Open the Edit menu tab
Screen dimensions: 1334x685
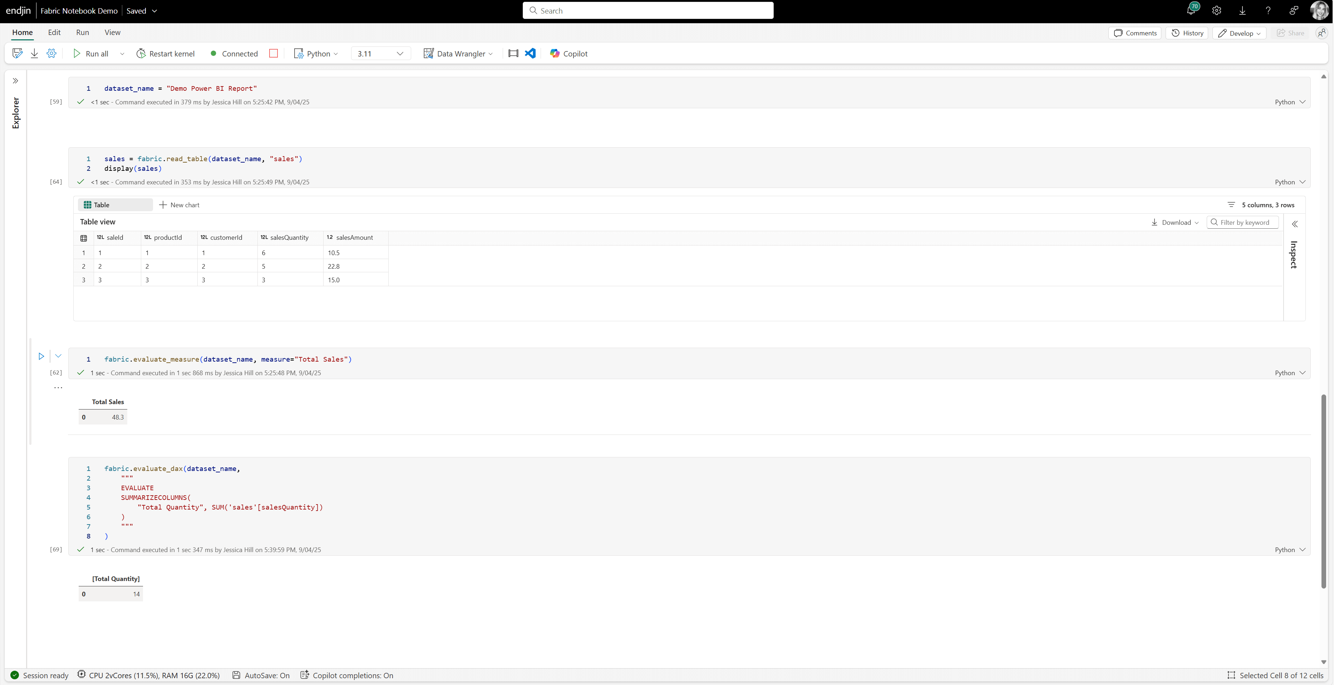[54, 32]
